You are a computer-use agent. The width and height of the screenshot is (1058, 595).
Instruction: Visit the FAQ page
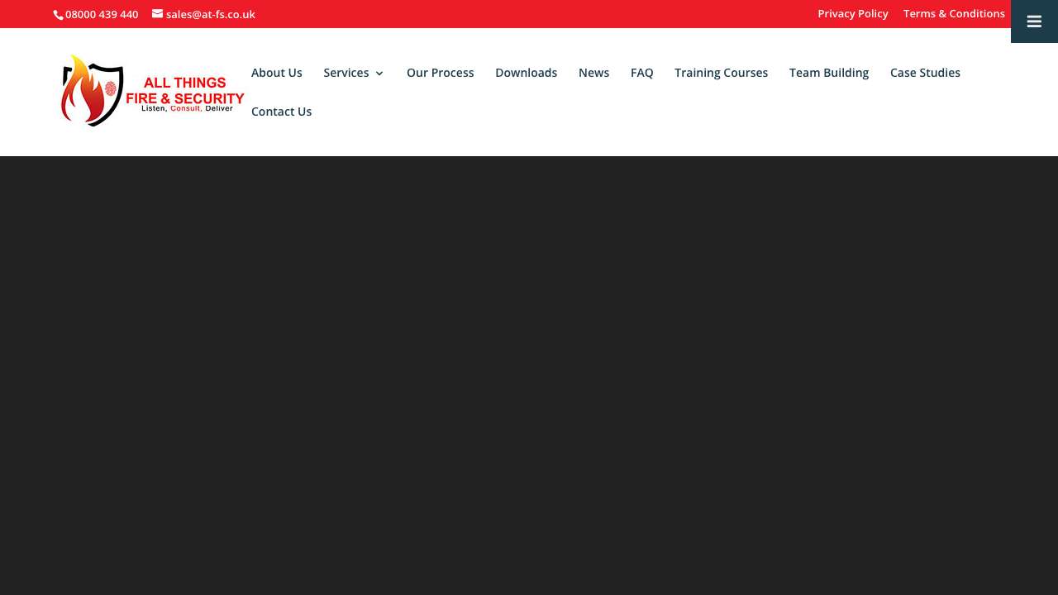(641, 73)
